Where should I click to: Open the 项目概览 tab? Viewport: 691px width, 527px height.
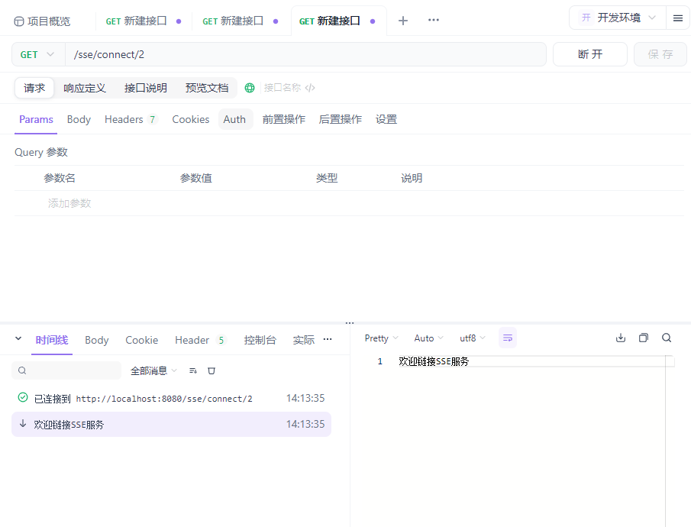tap(42, 21)
